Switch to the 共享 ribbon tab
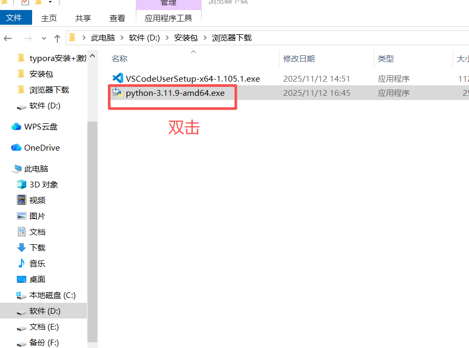This screenshot has height=348, width=469. (x=83, y=18)
